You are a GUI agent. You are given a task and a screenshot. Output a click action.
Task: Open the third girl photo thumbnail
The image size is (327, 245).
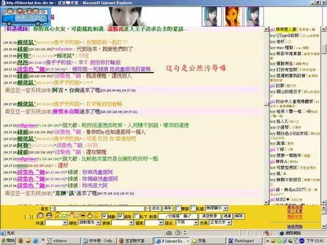point(254,16)
